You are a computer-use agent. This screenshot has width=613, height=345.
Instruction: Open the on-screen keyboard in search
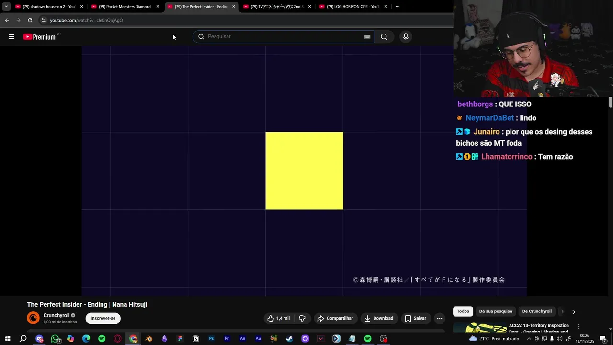[x=367, y=37]
